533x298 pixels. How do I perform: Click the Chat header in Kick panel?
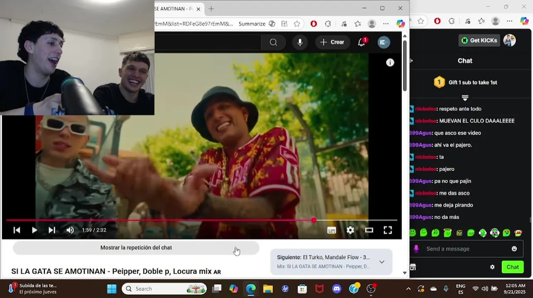pyautogui.click(x=465, y=61)
